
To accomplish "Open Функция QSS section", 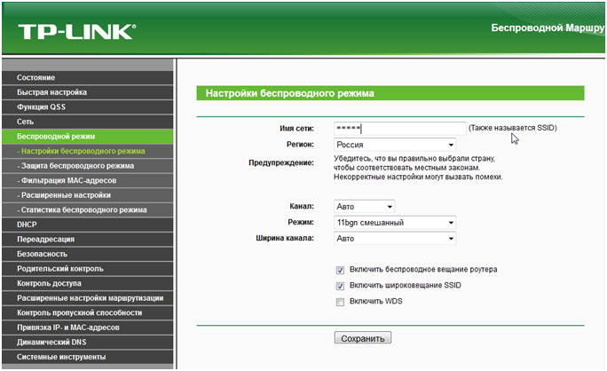I will tap(41, 107).
